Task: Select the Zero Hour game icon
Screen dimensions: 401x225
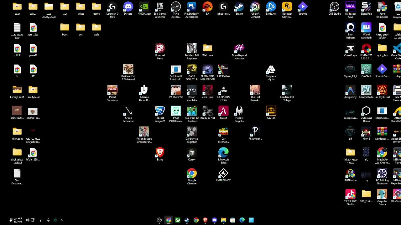Action: click(207, 92)
